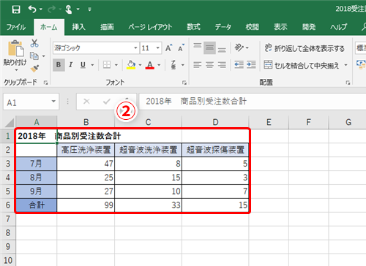Open the 配置 dialog launcher
The width and height of the screenshot is (366, 266).
(348, 83)
